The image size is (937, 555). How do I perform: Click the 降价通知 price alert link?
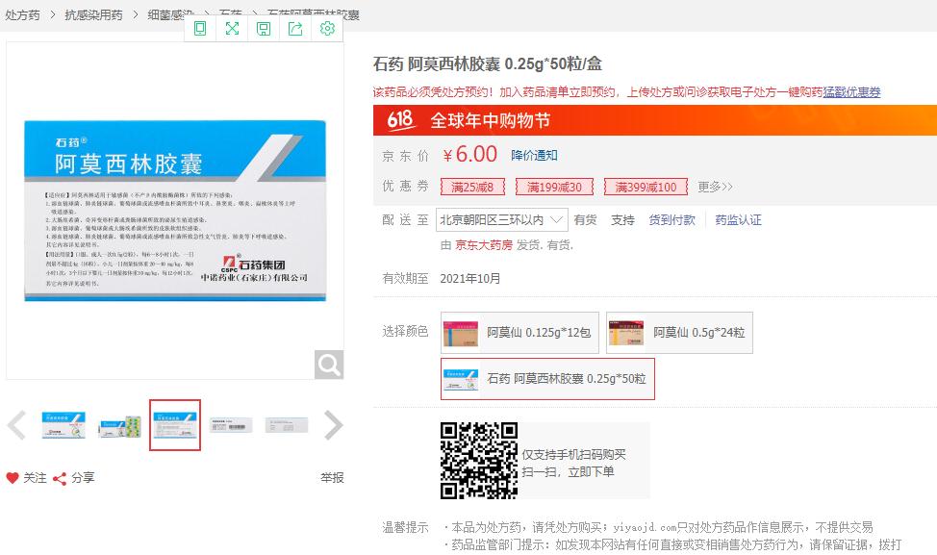point(534,155)
